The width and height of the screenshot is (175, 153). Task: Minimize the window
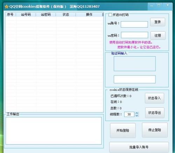152,6
